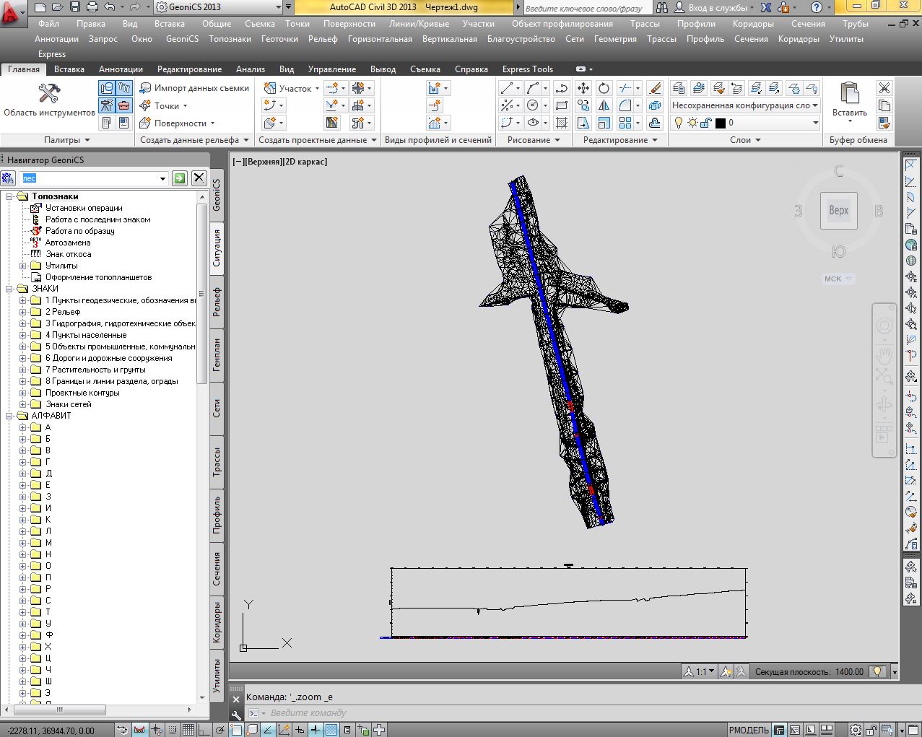The width and height of the screenshot is (922, 737).
Task: Click the РМОДЕЛЬ button in status bar
Action: (x=749, y=730)
